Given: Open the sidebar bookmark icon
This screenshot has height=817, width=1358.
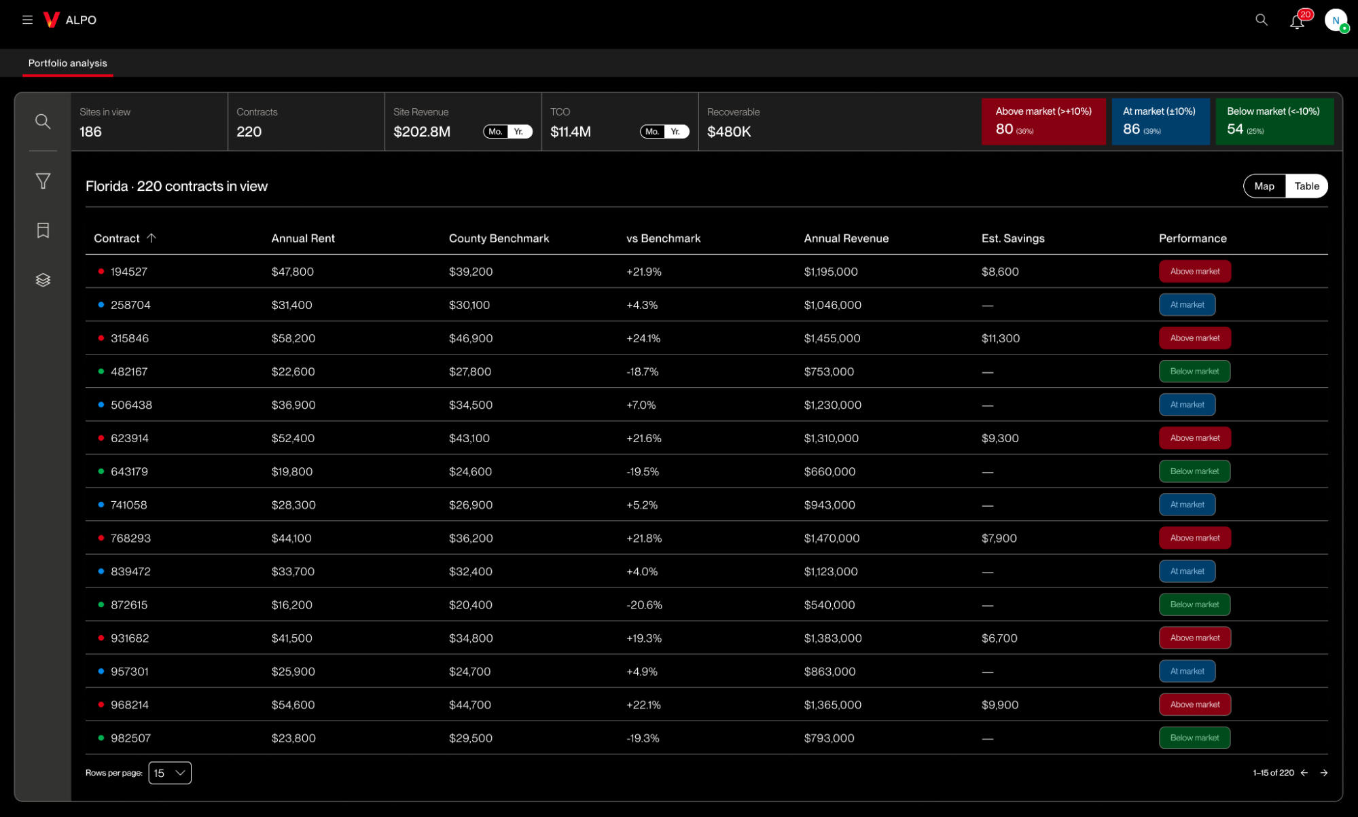Looking at the screenshot, I should [43, 231].
